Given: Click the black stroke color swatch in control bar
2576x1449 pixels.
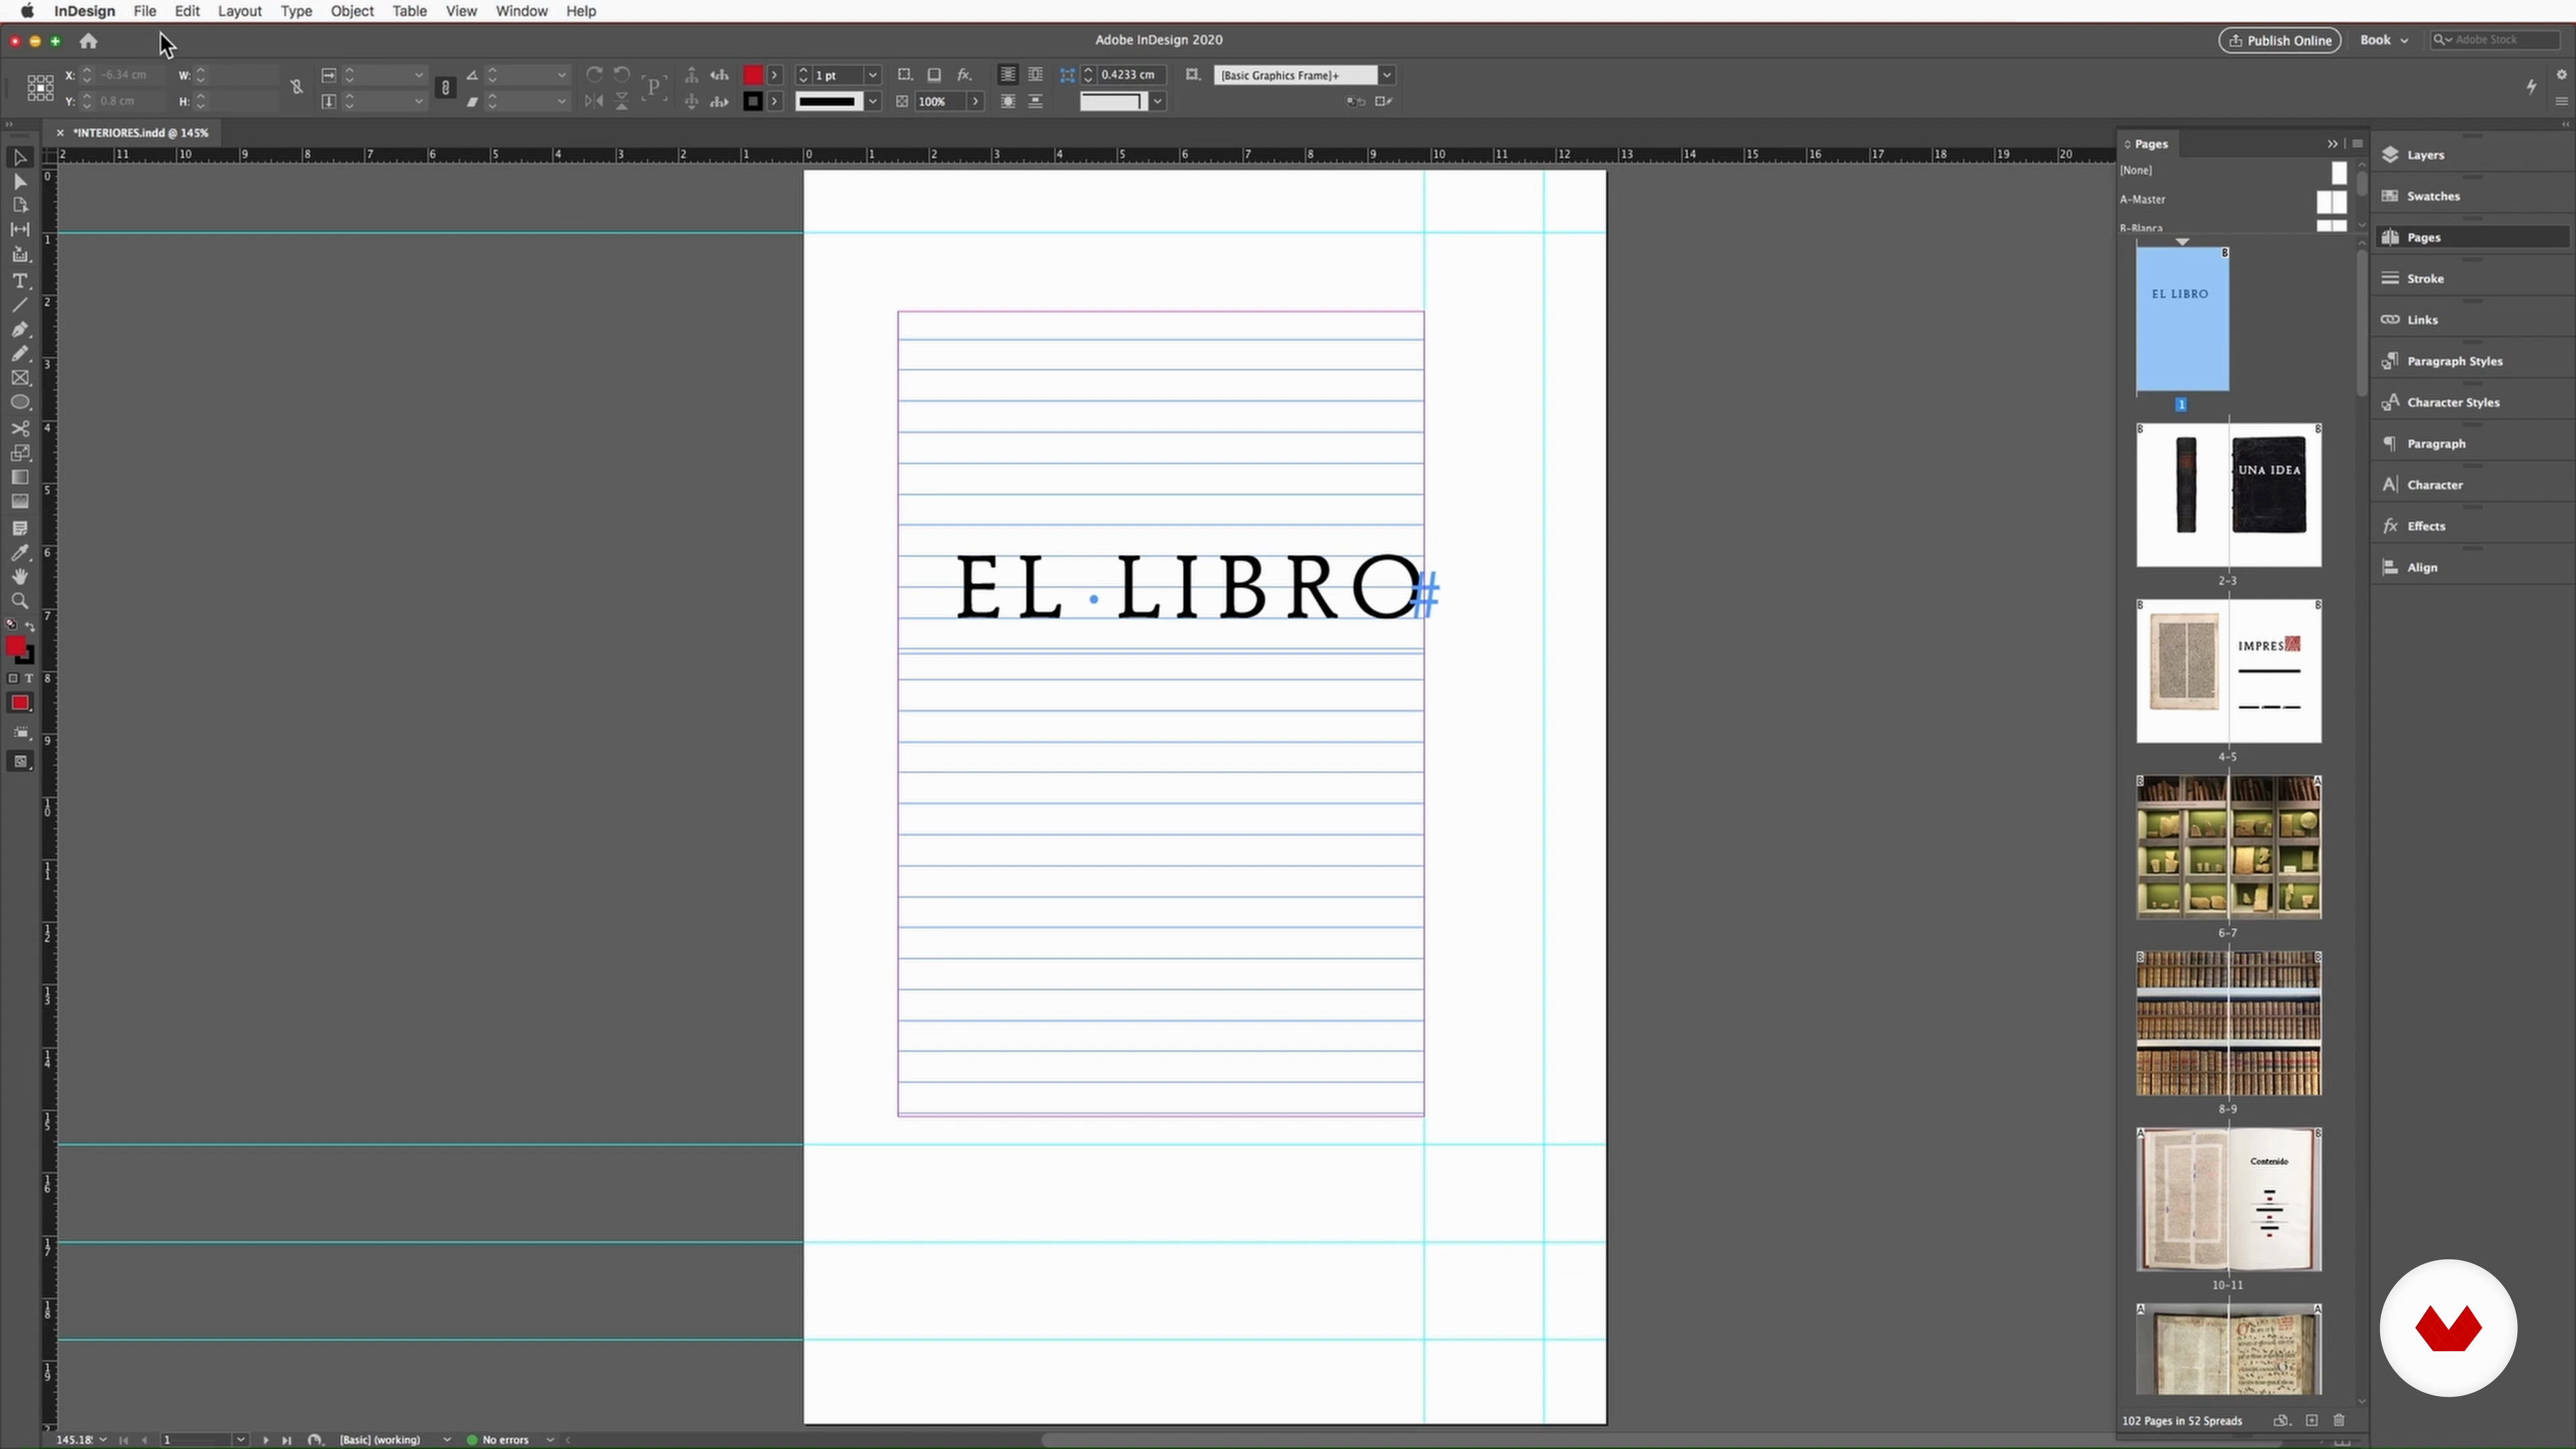Looking at the screenshot, I should coord(753,101).
